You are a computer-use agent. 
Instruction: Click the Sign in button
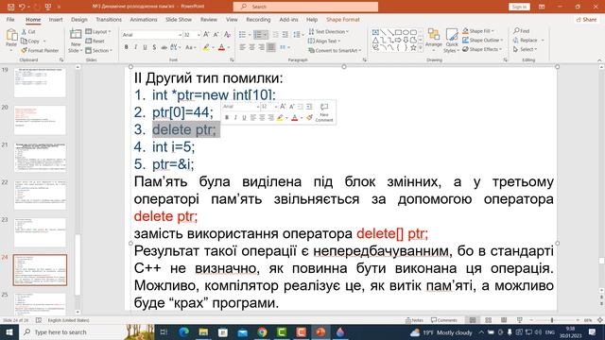point(519,7)
